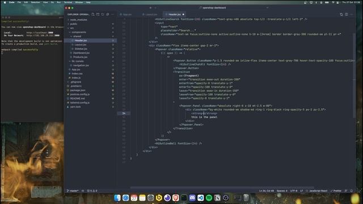Click the editor horizontal scrollbar
363x204 pixels.
pos(222,188)
